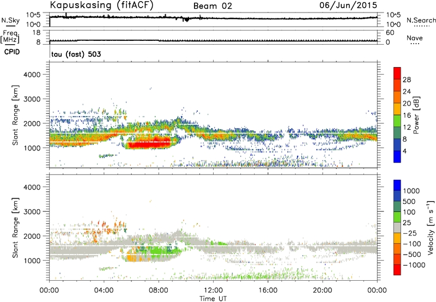
Task: Select the Power [dB] colorbar title
Action: pos(416,115)
